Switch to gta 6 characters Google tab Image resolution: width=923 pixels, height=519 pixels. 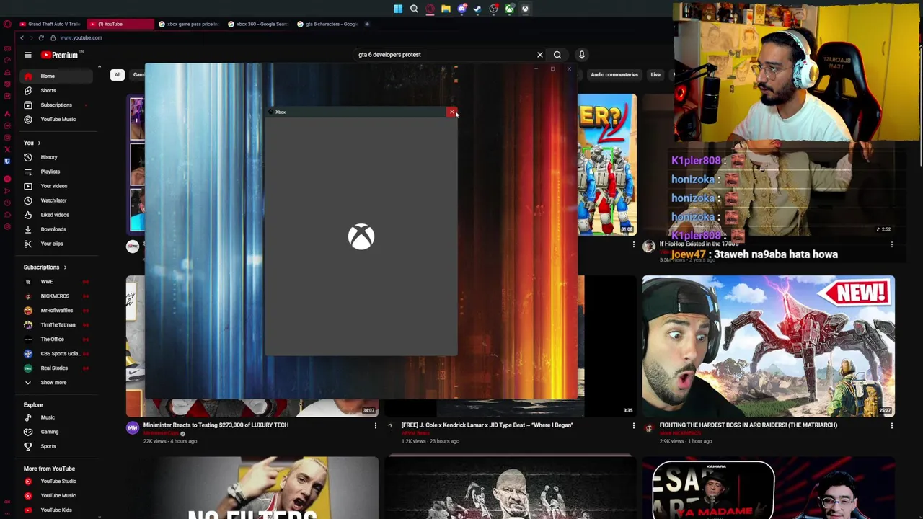pyautogui.click(x=328, y=24)
